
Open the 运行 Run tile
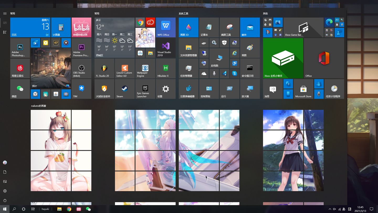[229, 89]
